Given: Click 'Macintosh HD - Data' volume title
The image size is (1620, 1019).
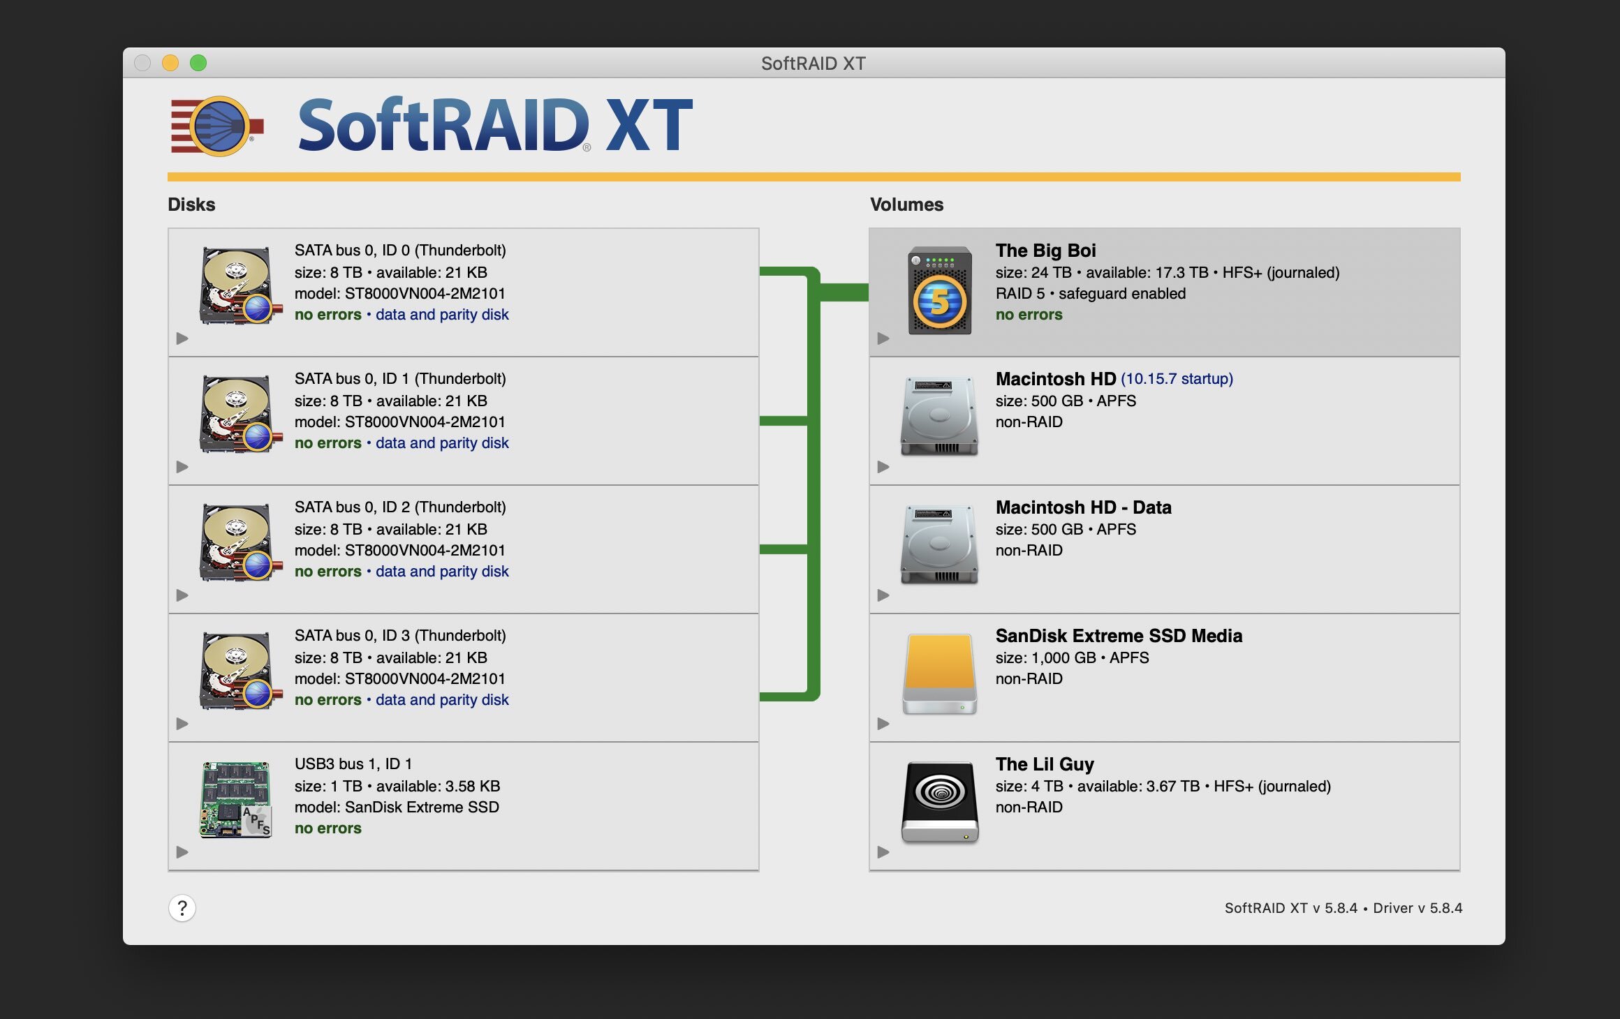Looking at the screenshot, I should tap(1083, 507).
